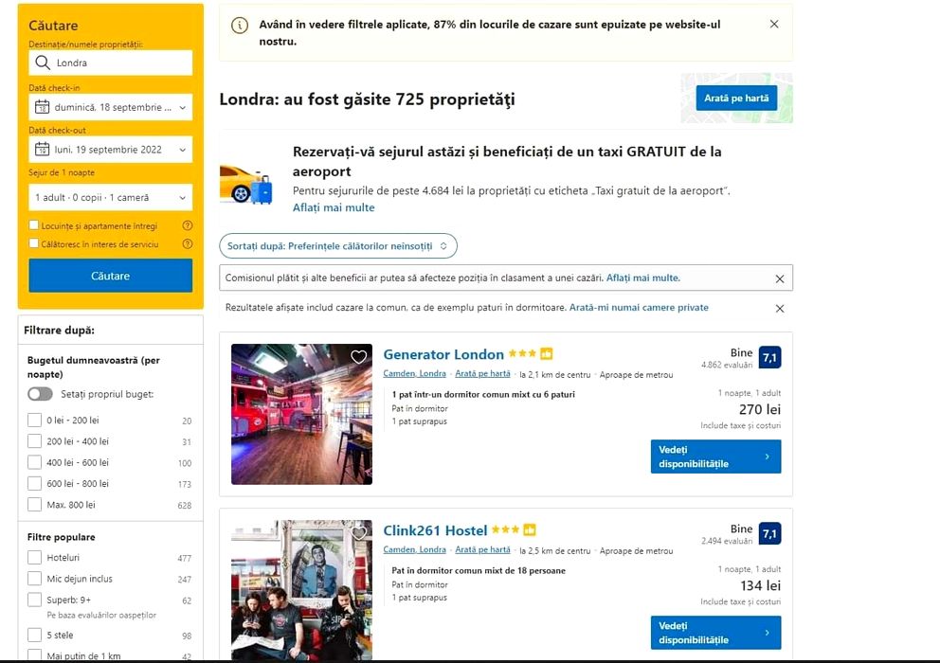Open the guests and rooms dropdown
Screen dimensions: 940x663
point(110,197)
